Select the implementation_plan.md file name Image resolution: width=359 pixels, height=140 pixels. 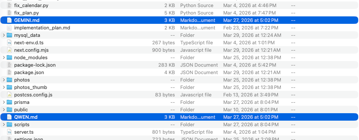coord(42,28)
